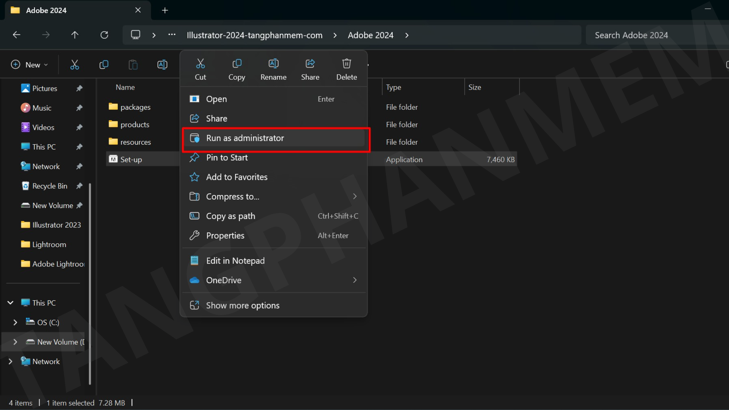Click Adobe 2024 breadcrumb segment

371,35
